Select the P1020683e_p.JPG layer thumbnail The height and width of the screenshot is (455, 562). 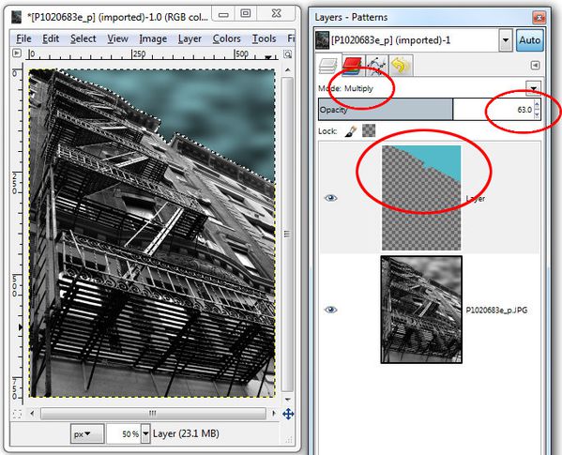point(421,310)
